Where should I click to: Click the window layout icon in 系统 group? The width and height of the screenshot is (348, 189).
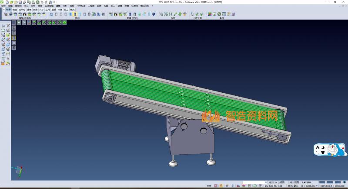[224, 14]
